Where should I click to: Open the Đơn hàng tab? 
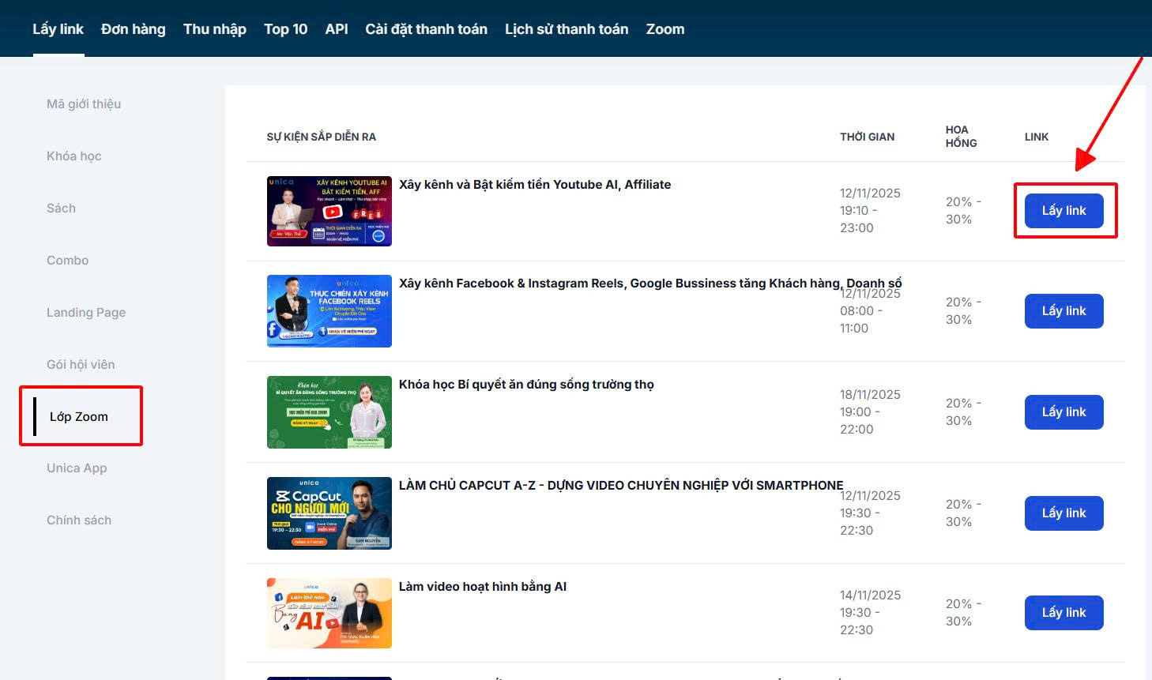133,29
